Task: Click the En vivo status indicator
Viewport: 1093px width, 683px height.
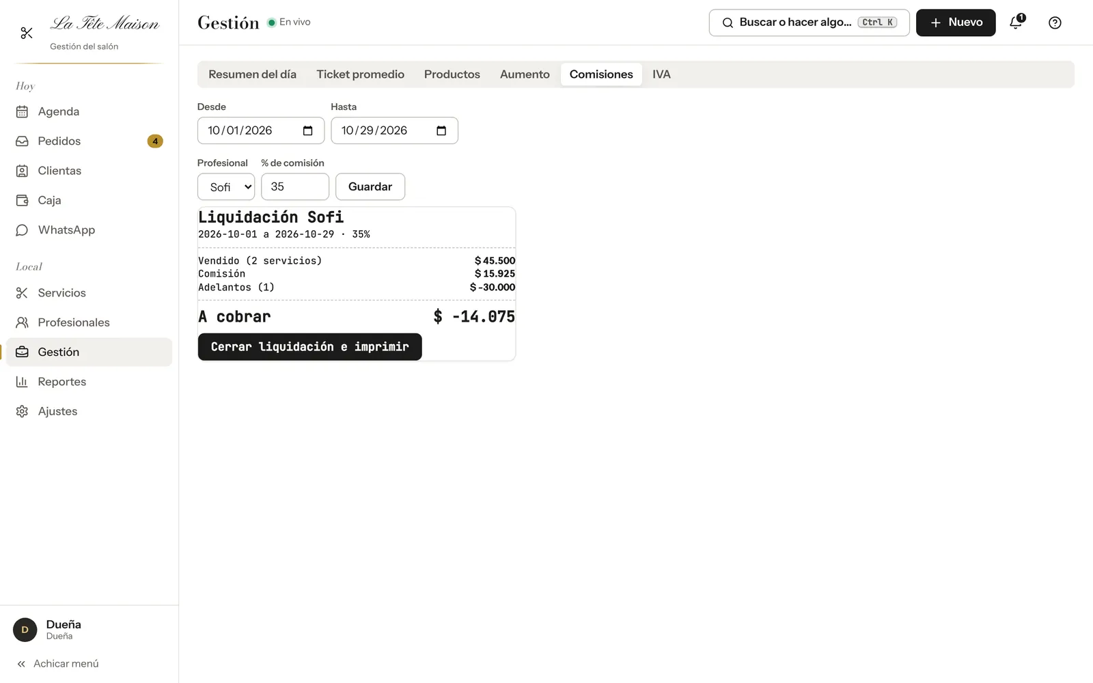Action: pyautogui.click(x=289, y=22)
